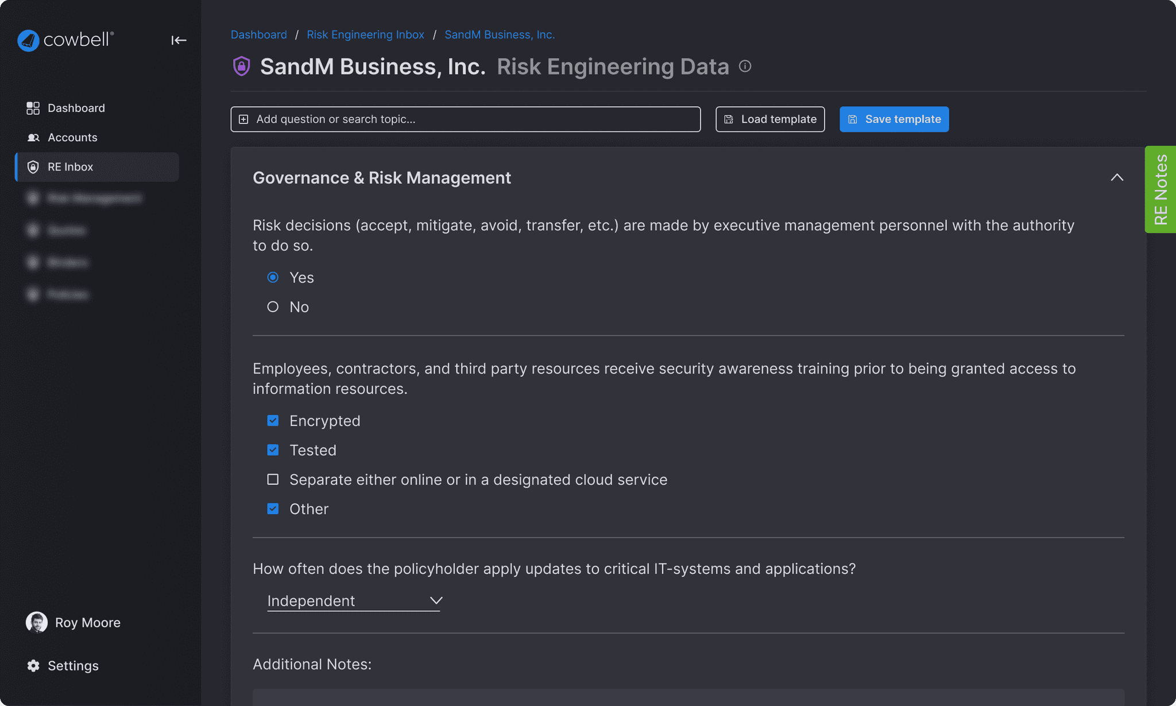Open the info icon next to Risk Engineering Data
The width and height of the screenshot is (1176, 706).
click(745, 66)
